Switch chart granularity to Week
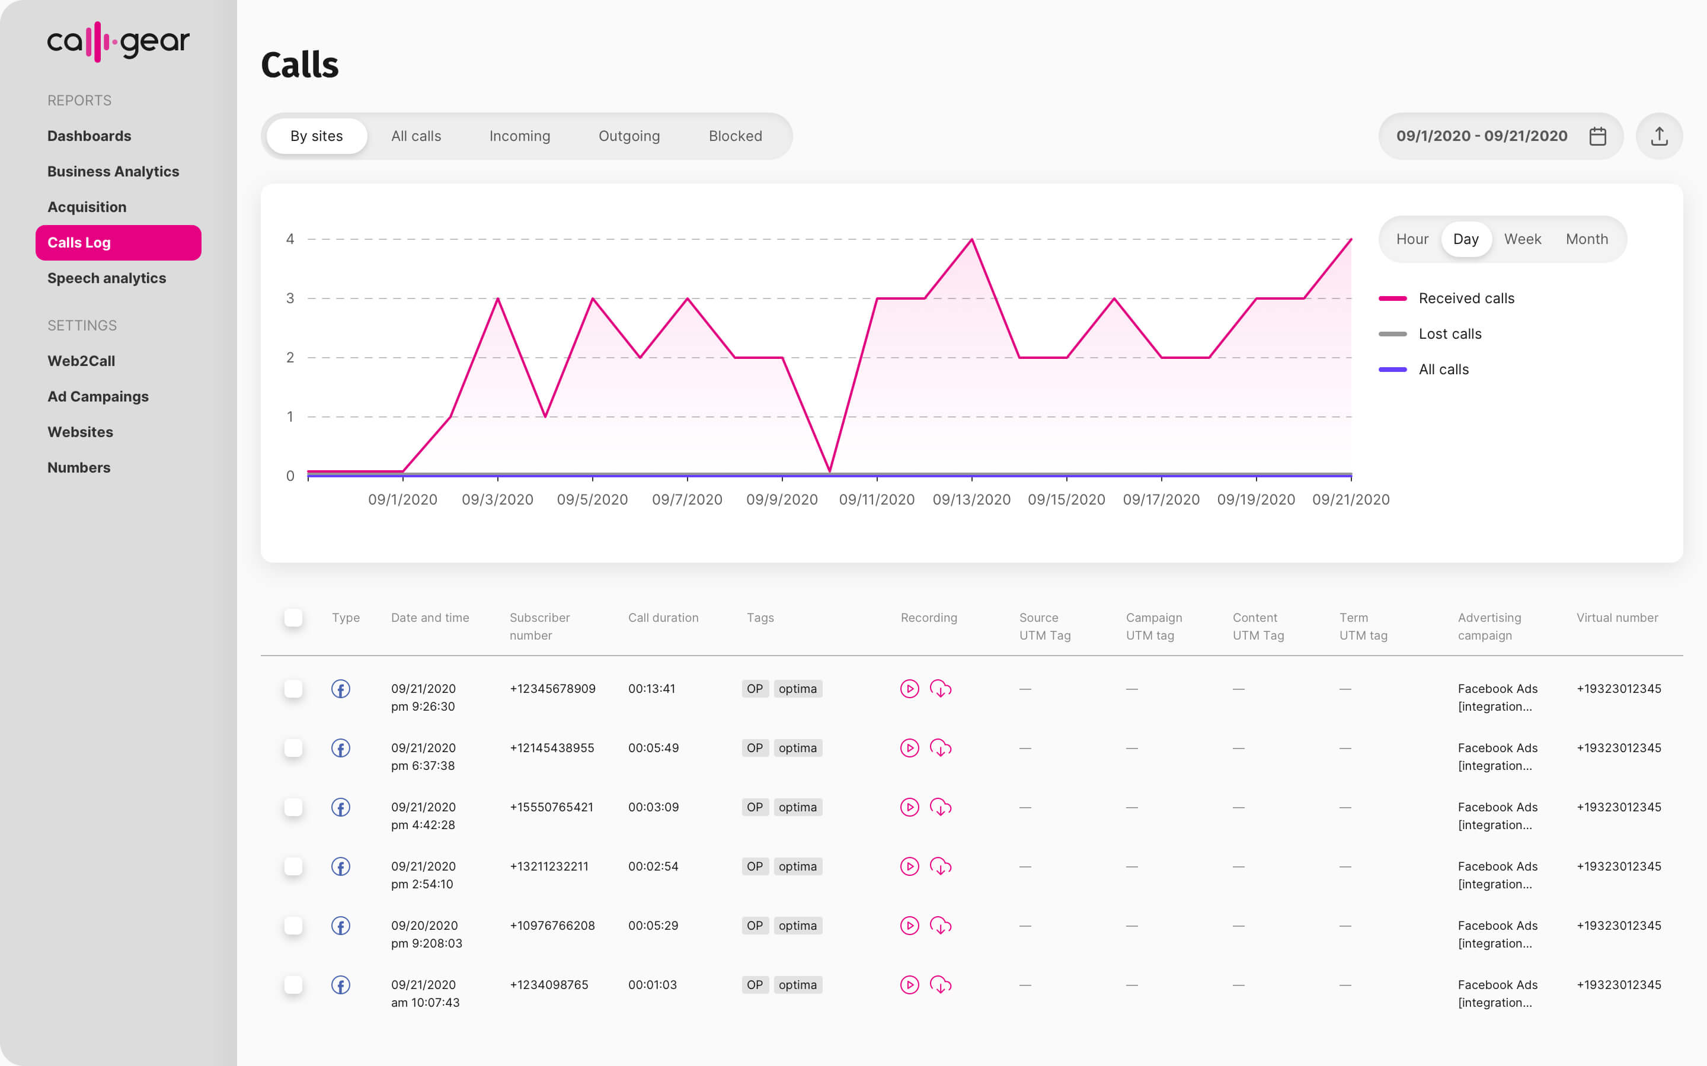The height and width of the screenshot is (1066, 1707). coord(1522,239)
